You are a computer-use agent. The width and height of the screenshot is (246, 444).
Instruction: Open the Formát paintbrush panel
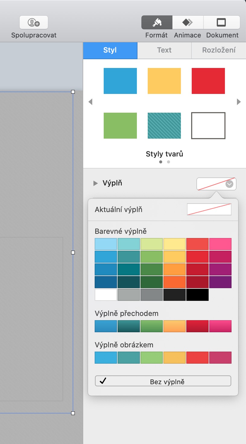coord(157,23)
